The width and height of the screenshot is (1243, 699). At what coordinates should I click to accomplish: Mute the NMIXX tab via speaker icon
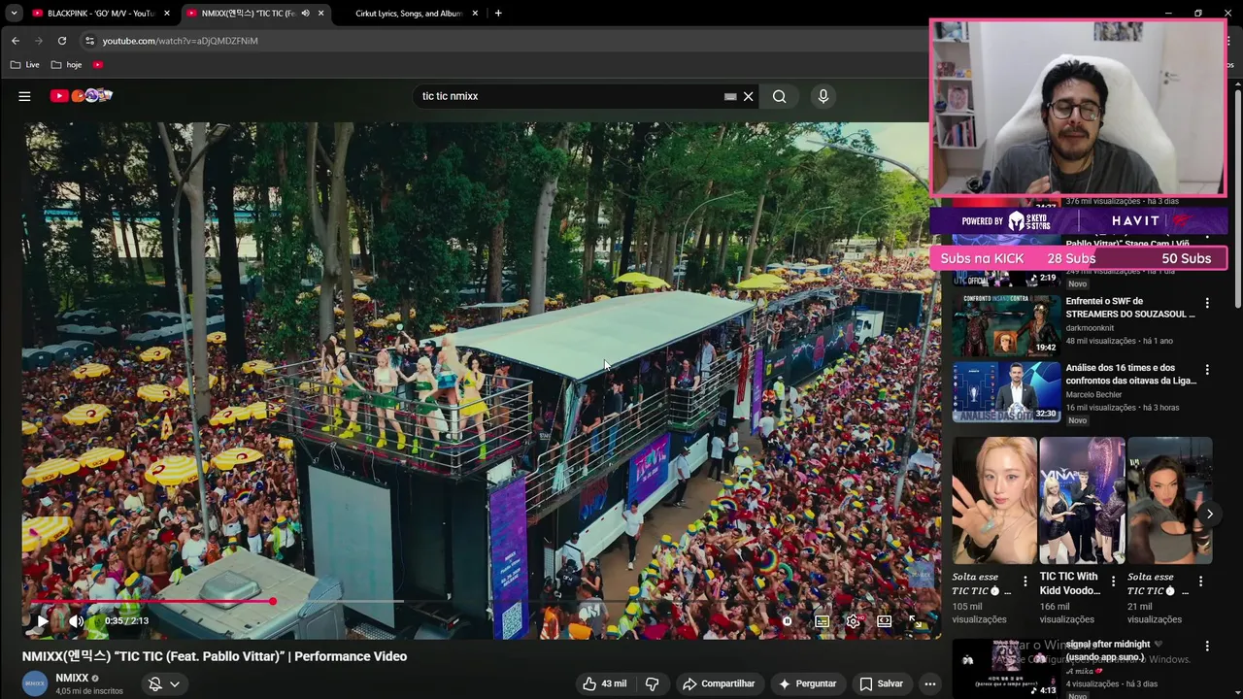[305, 14]
